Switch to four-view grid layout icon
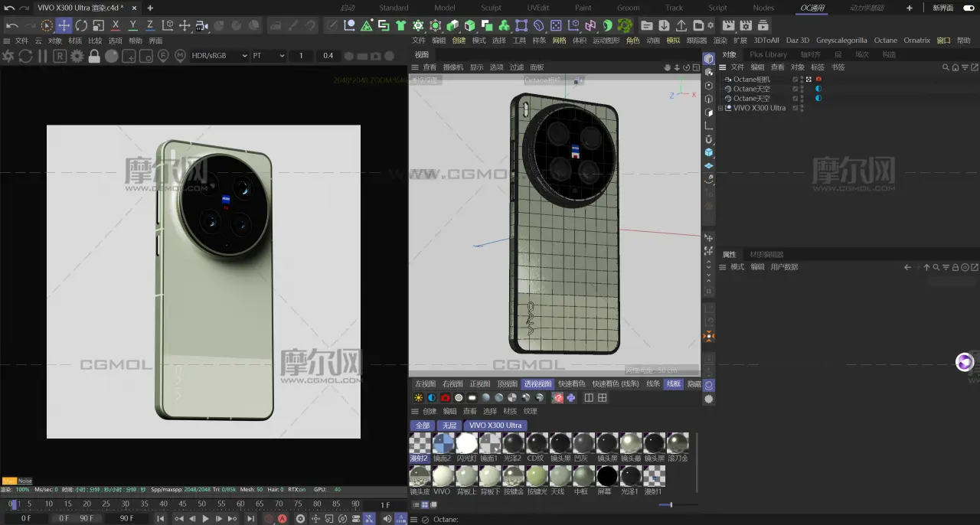The width and height of the screenshot is (980, 525). (x=603, y=398)
